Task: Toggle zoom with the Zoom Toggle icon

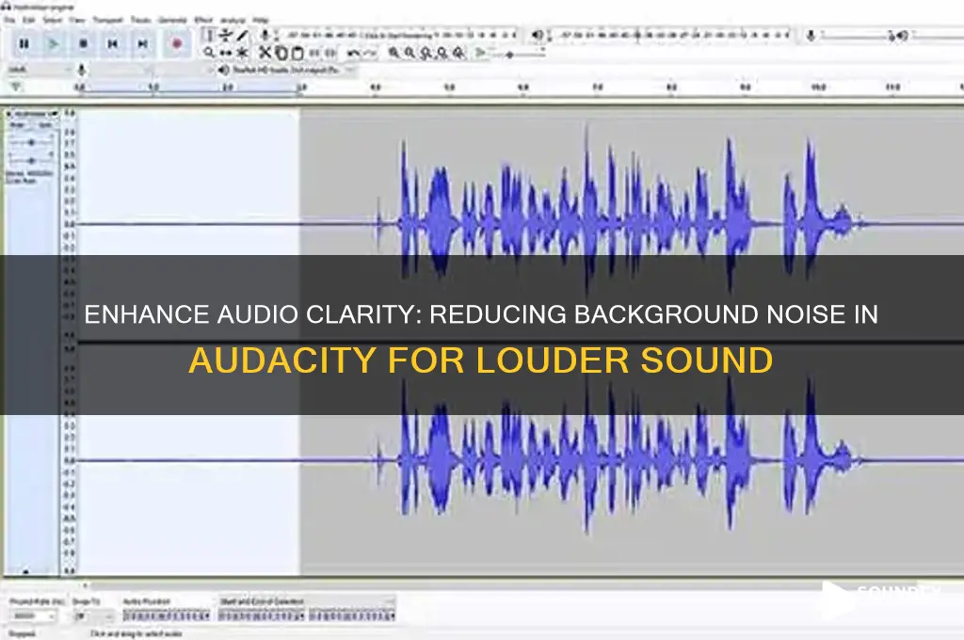Action: 458,53
